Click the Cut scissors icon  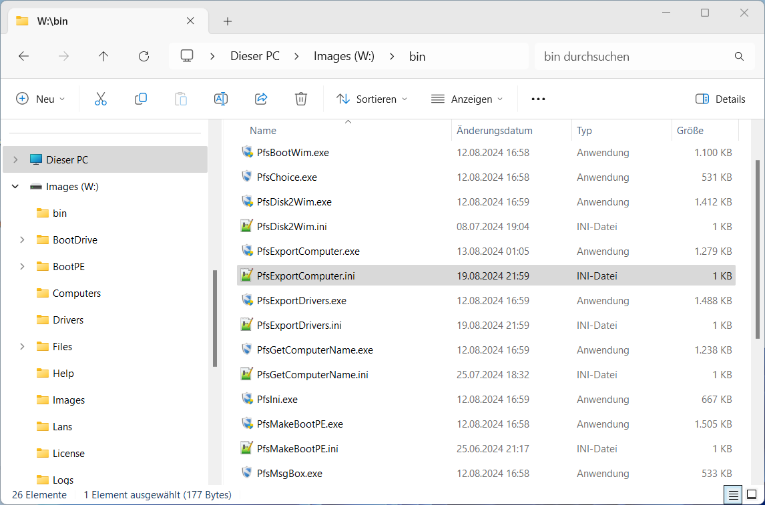click(x=101, y=99)
